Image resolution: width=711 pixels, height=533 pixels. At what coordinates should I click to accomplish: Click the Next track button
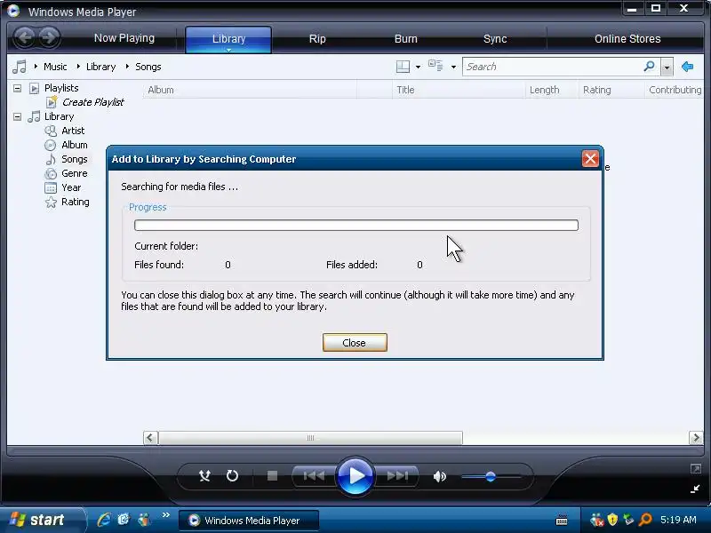click(396, 476)
